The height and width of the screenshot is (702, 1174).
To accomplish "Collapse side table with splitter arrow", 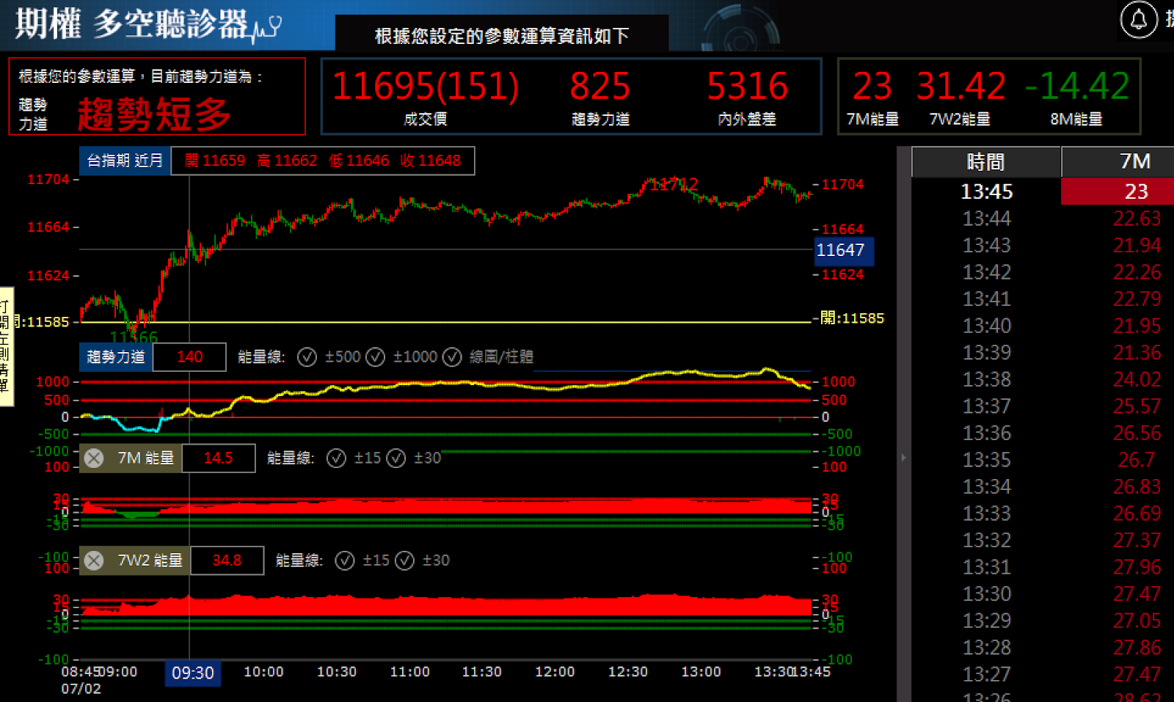I will click(903, 458).
